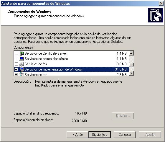This screenshot has height=142, width=165.
Task: Enable the Servicios de fax checkbox
Action: coord(16,64)
